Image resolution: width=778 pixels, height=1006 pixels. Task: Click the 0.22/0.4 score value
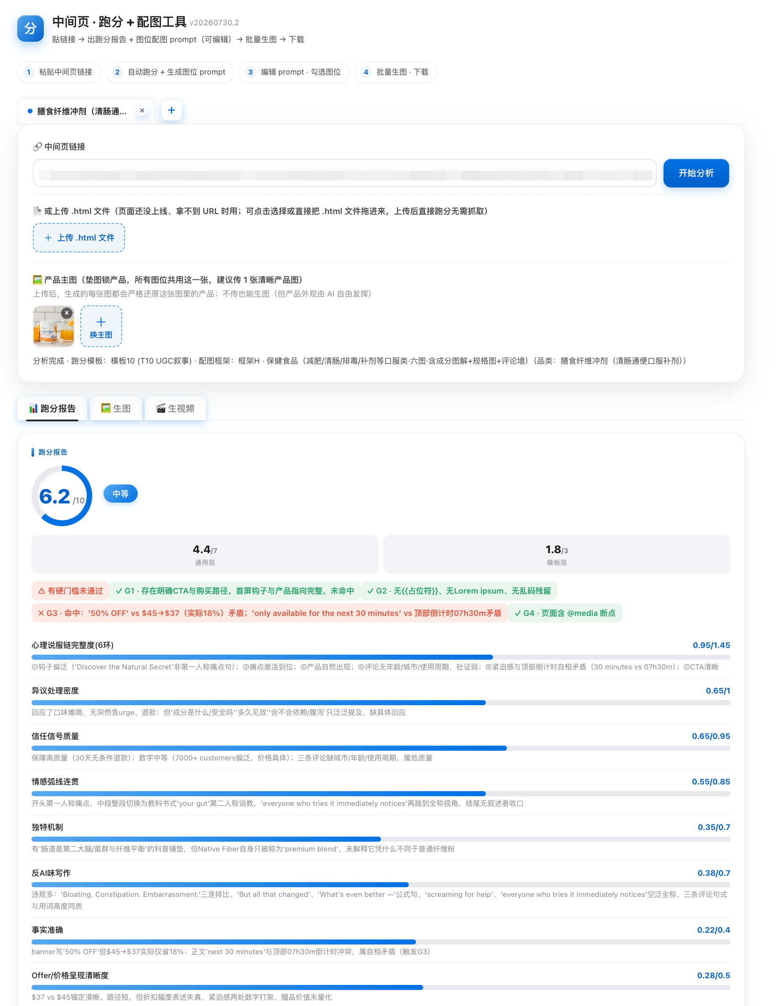coord(714,930)
